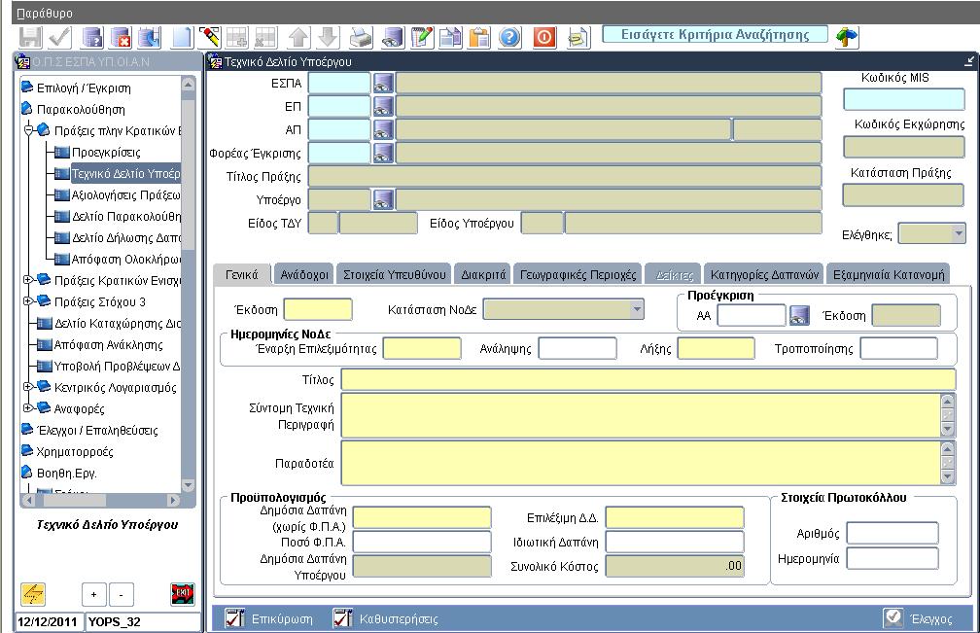Switch to the Εξαμηνιαία Κατανομή tab

[889, 274]
